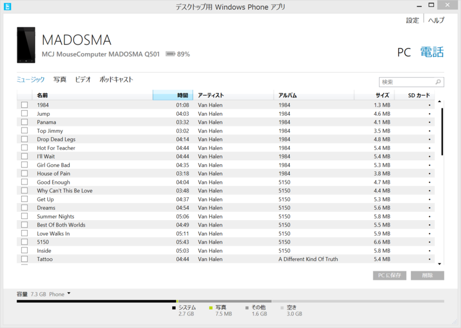Open the ミュージック tab

(31, 80)
